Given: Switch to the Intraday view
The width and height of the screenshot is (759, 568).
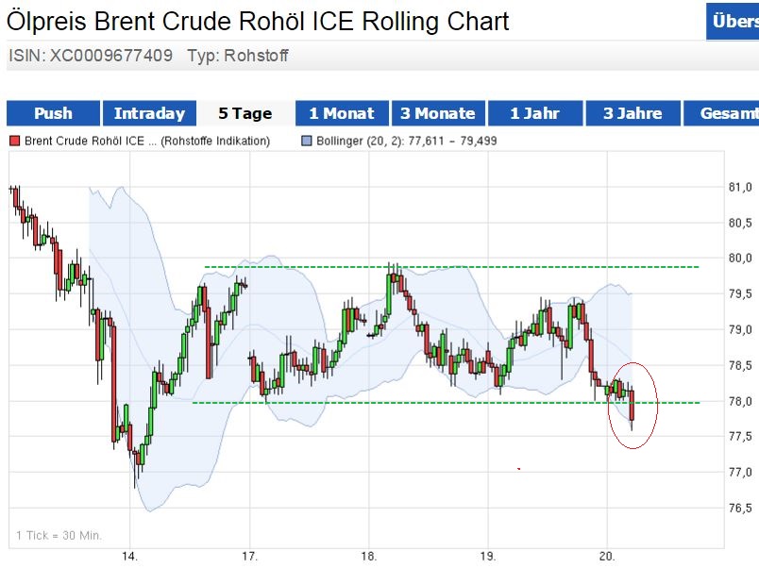Looking at the screenshot, I should [149, 113].
